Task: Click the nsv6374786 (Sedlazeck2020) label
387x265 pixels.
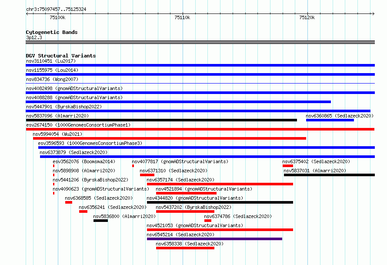Action: [x=238, y=216]
